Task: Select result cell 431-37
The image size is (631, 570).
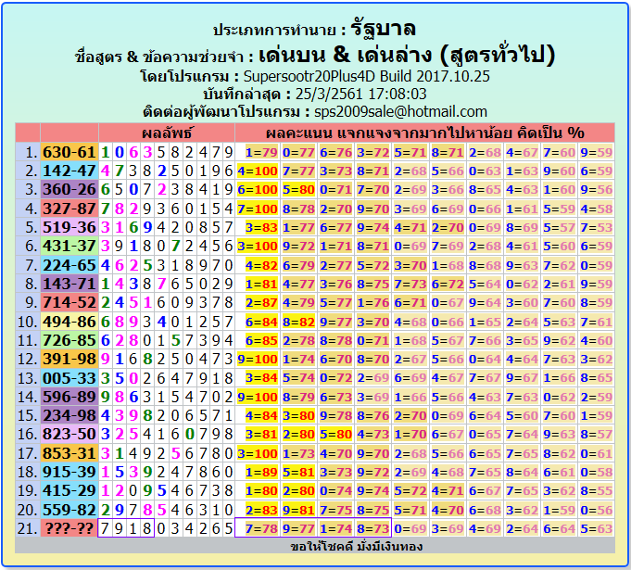Action: click(69, 246)
